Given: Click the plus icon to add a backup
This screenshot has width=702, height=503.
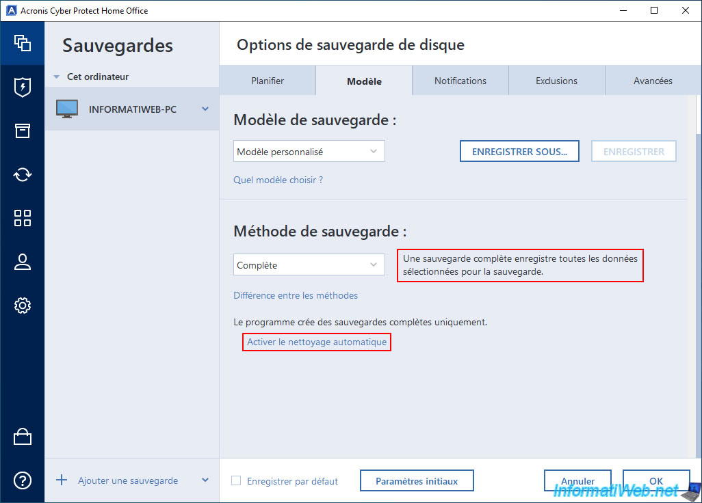Looking at the screenshot, I should point(62,480).
